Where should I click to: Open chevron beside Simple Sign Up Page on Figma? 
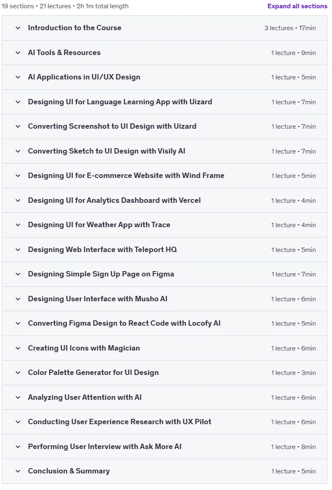coord(18,274)
